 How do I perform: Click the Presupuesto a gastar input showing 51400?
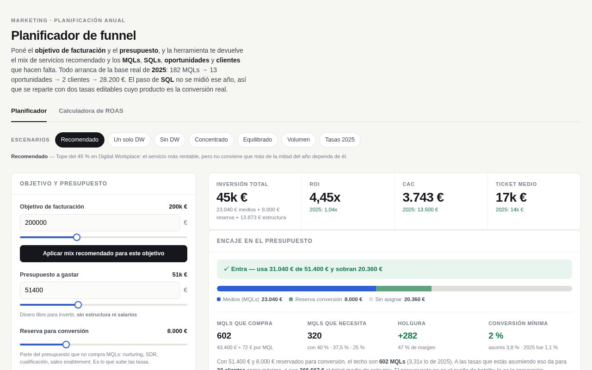100,290
